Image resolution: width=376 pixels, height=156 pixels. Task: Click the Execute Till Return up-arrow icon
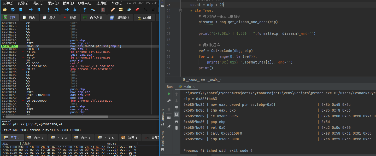pyautogui.click(x=85, y=10)
